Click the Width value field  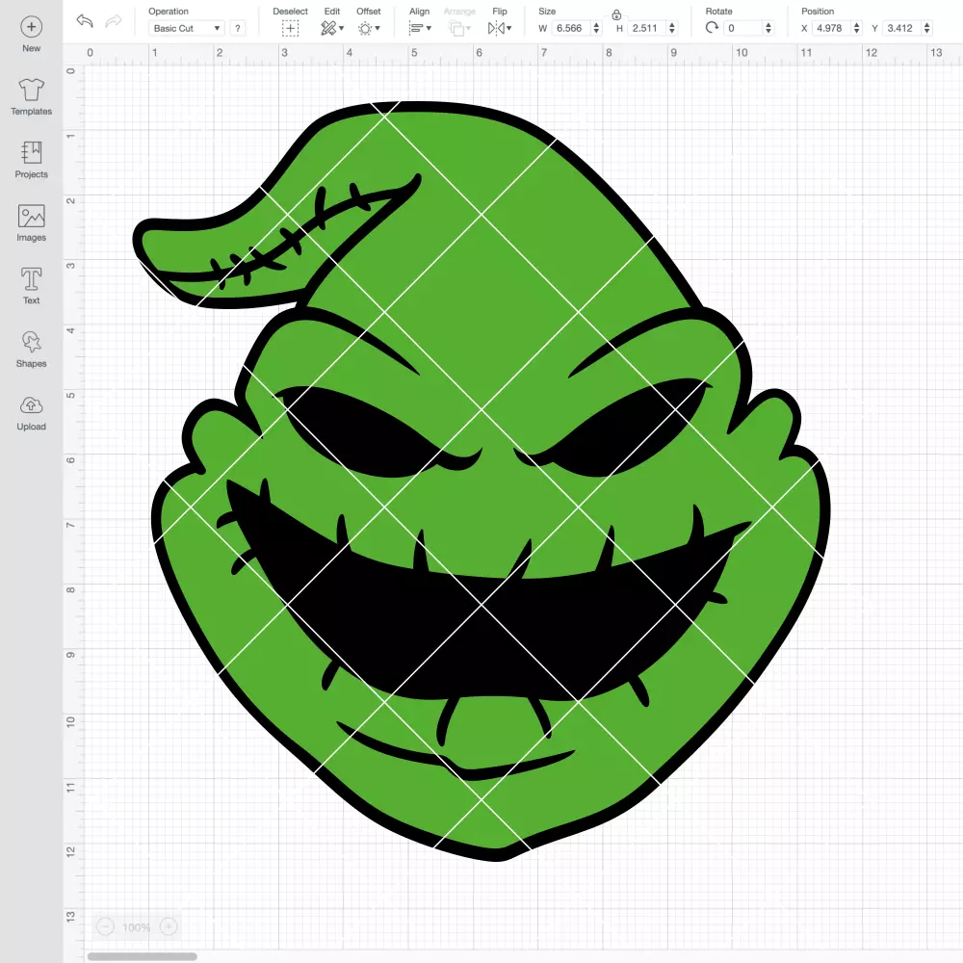[x=570, y=28]
